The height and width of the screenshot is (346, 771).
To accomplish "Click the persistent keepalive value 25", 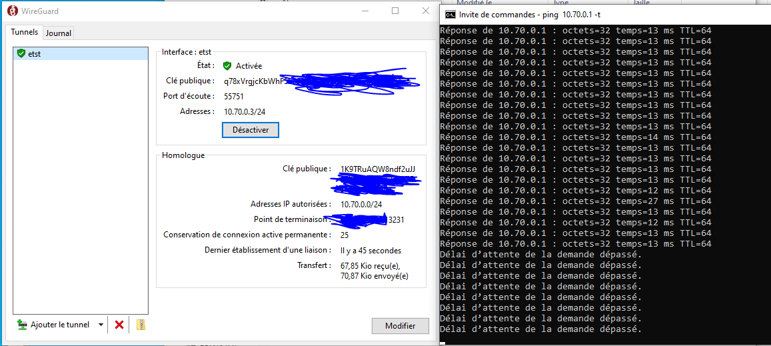I will (345, 235).
